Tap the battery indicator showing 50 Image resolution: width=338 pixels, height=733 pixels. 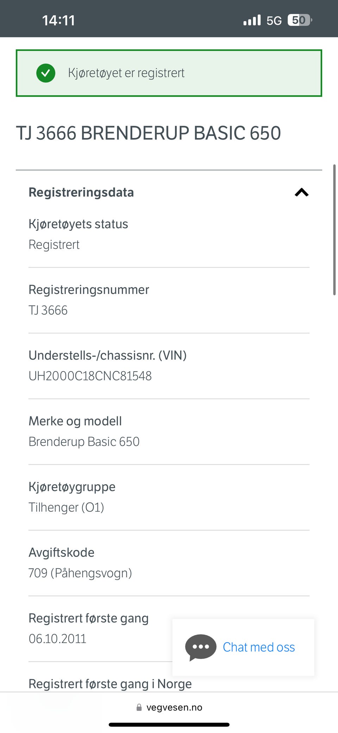pyautogui.click(x=300, y=20)
